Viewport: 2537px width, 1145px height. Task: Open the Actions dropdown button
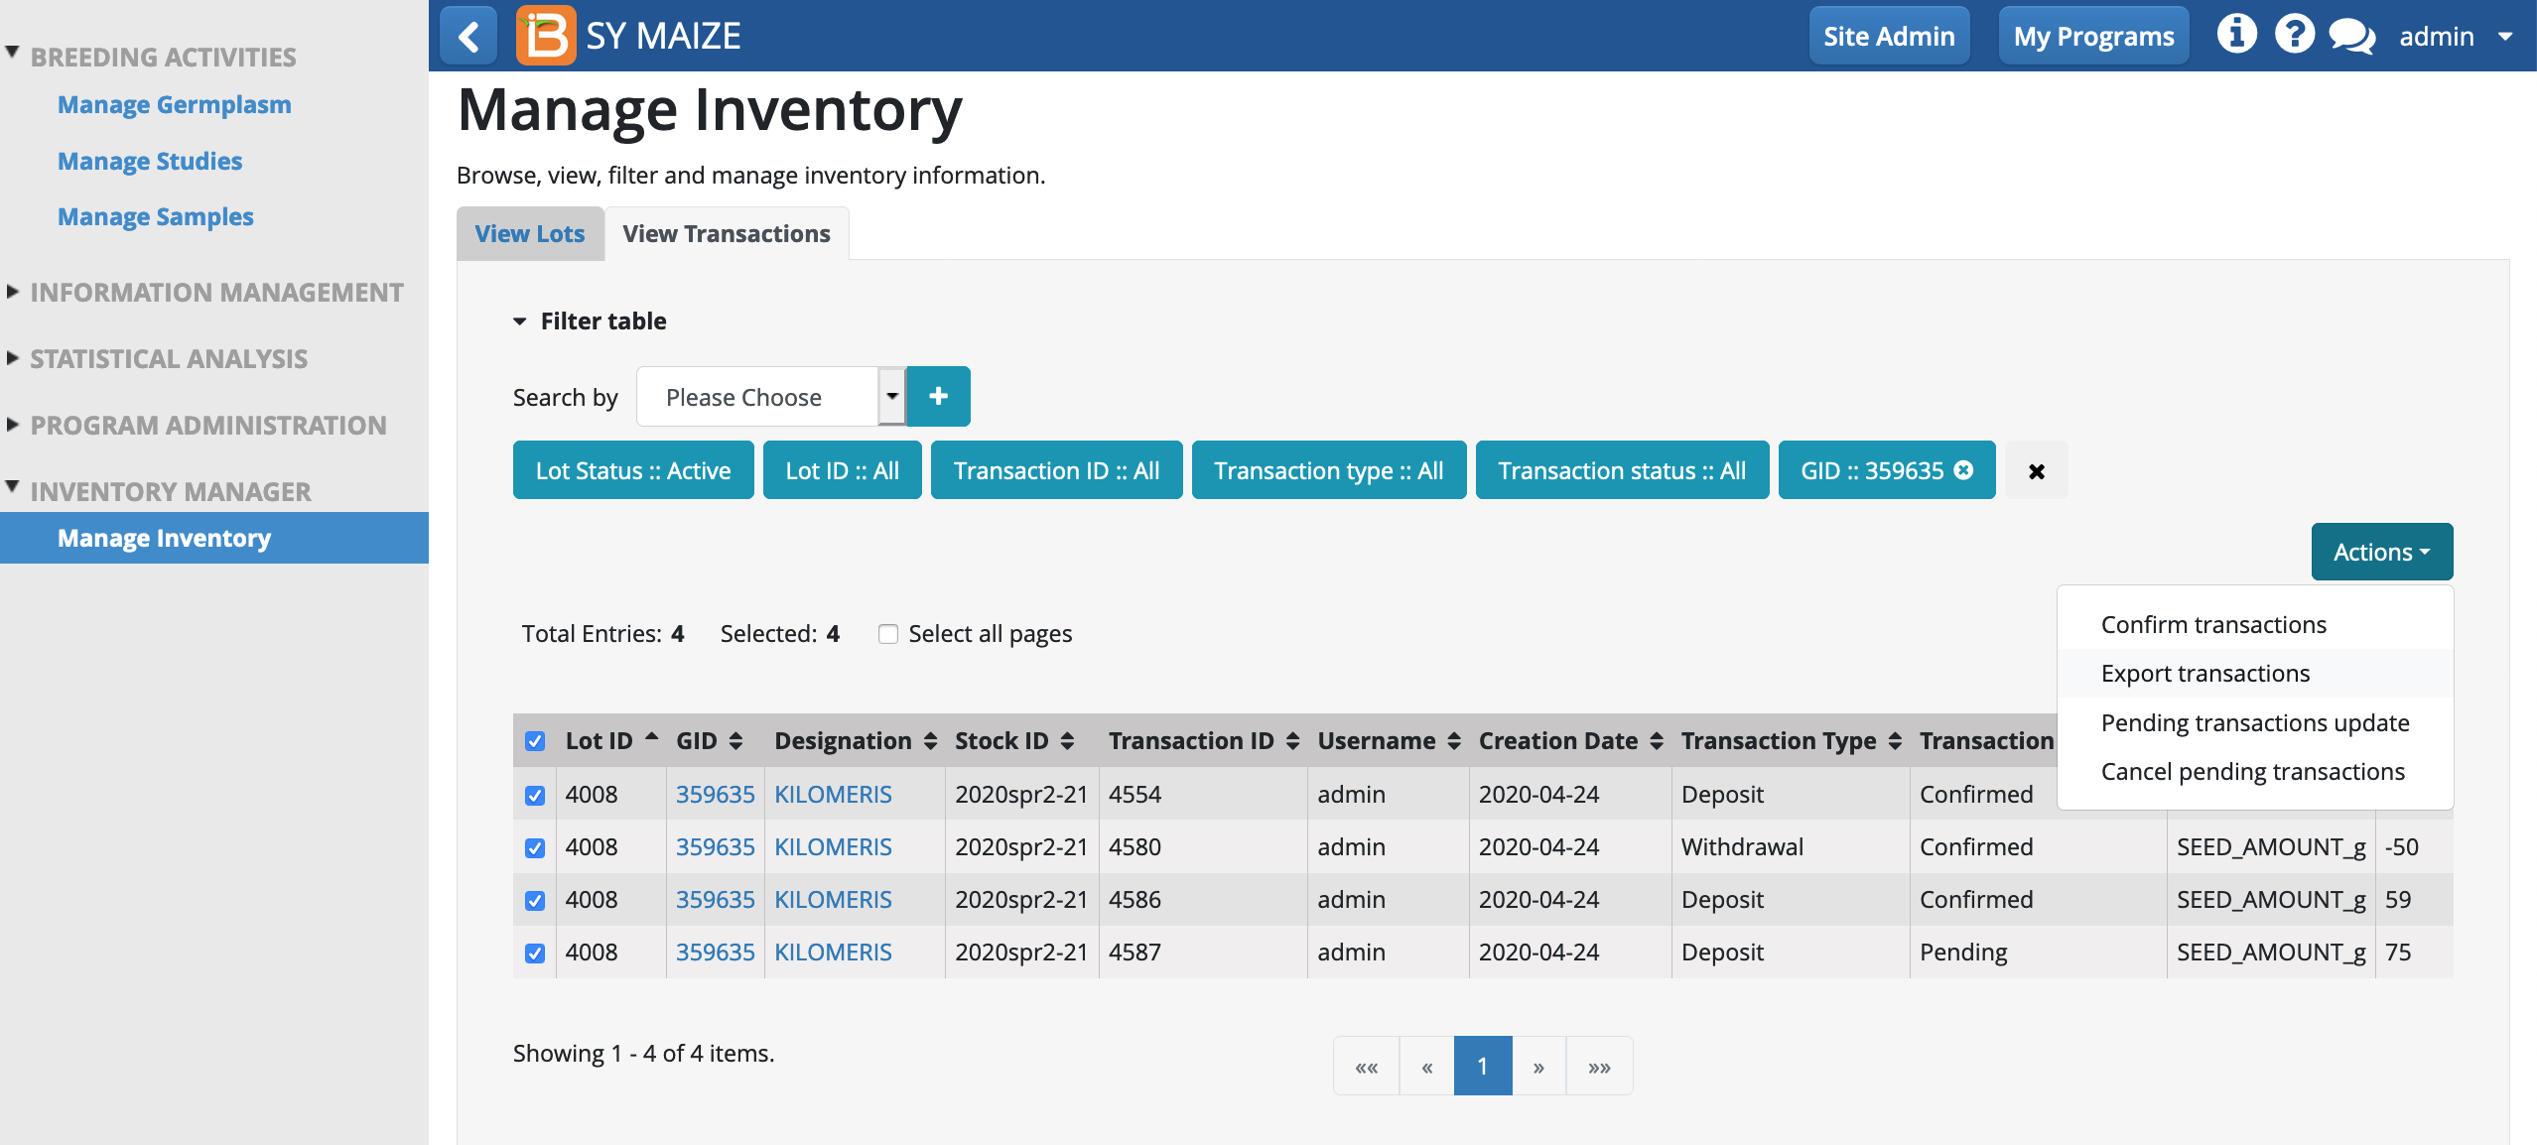click(2382, 552)
